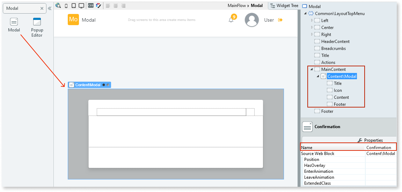The image size is (402, 192).
Task: Switch to desktop preview
Action: click(81, 6)
